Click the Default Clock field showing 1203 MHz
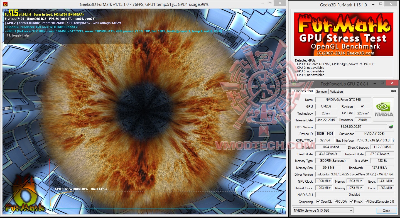Screen dimensions: 400x218 coord(324,188)
